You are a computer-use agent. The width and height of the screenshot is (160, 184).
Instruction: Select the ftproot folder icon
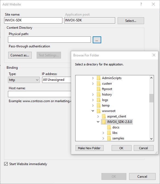pos(98,89)
